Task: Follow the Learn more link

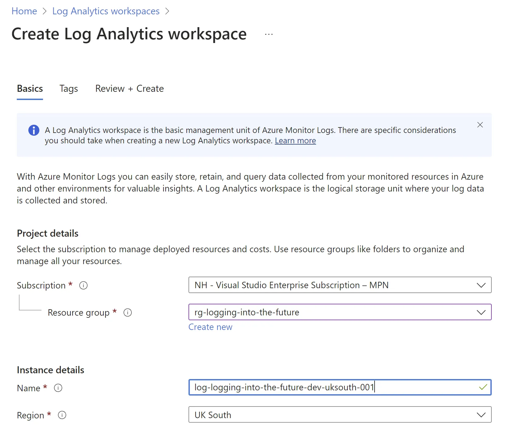Action: pyautogui.click(x=295, y=141)
